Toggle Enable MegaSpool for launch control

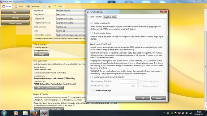(141, 81)
